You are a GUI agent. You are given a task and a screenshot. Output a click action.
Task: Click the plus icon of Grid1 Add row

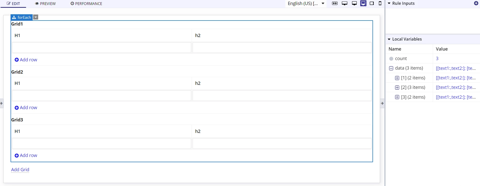click(x=17, y=60)
